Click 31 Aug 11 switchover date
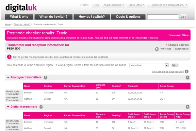The width and height of the screenshot is (196, 131). coord(149,128)
